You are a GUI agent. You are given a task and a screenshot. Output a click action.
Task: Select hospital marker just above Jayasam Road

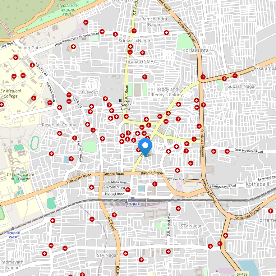tap(177, 170)
